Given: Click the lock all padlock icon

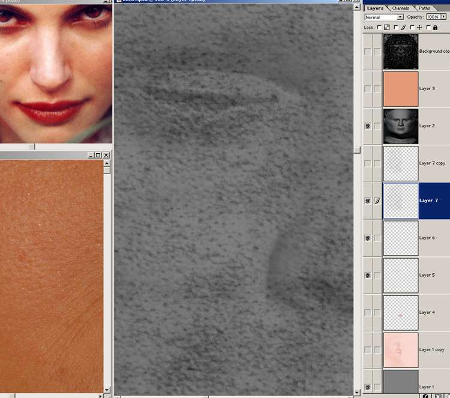Looking at the screenshot, I should tap(436, 27).
